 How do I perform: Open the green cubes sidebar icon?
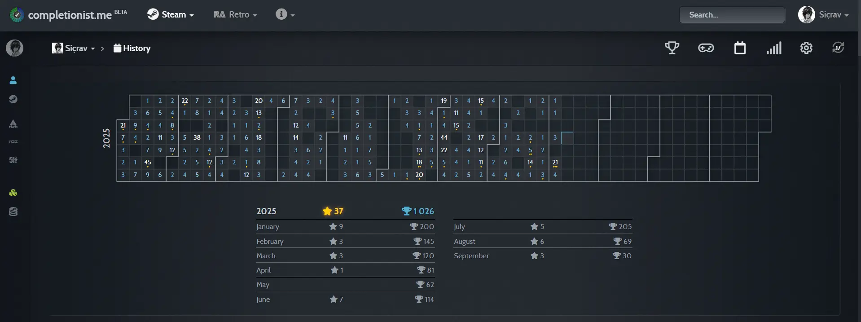(13, 193)
